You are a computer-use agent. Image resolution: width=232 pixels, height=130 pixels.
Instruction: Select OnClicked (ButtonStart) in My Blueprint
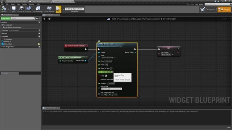click(x=13, y=27)
